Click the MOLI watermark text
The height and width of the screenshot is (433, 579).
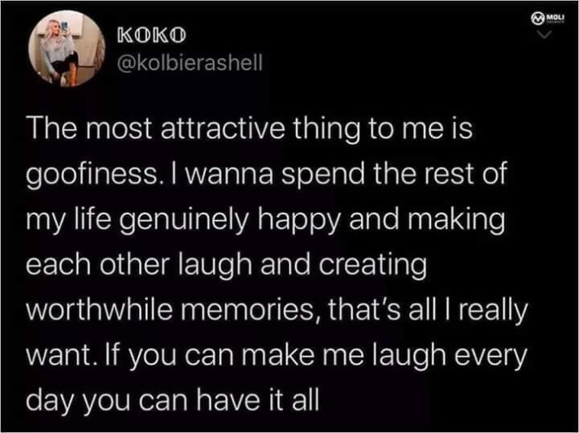(554, 17)
